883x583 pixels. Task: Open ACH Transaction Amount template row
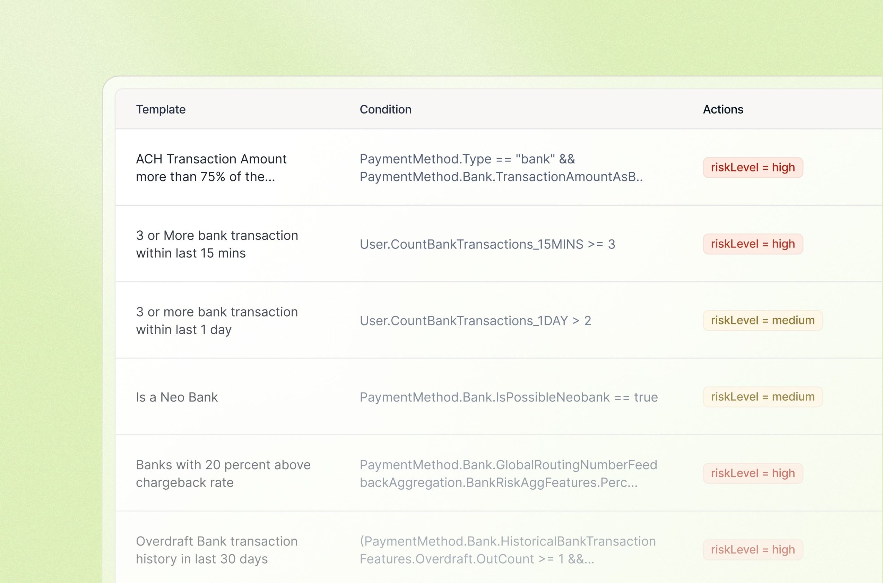(211, 168)
